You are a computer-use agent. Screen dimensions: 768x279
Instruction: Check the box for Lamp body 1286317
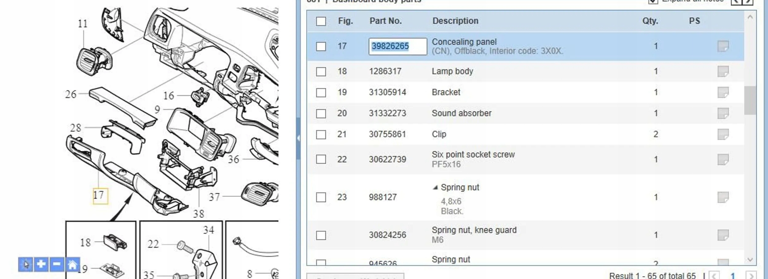pos(321,72)
